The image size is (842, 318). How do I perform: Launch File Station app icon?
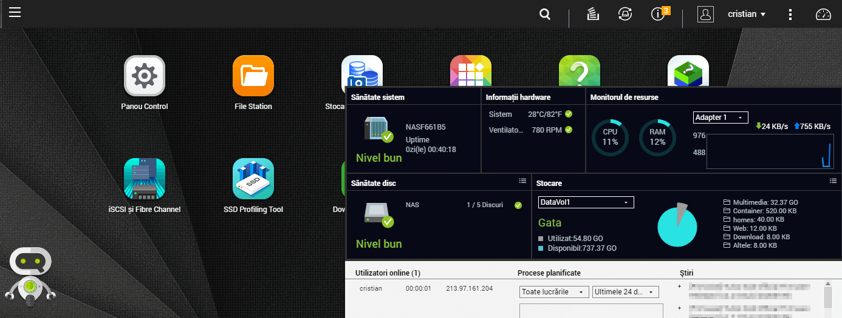pos(253,76)
